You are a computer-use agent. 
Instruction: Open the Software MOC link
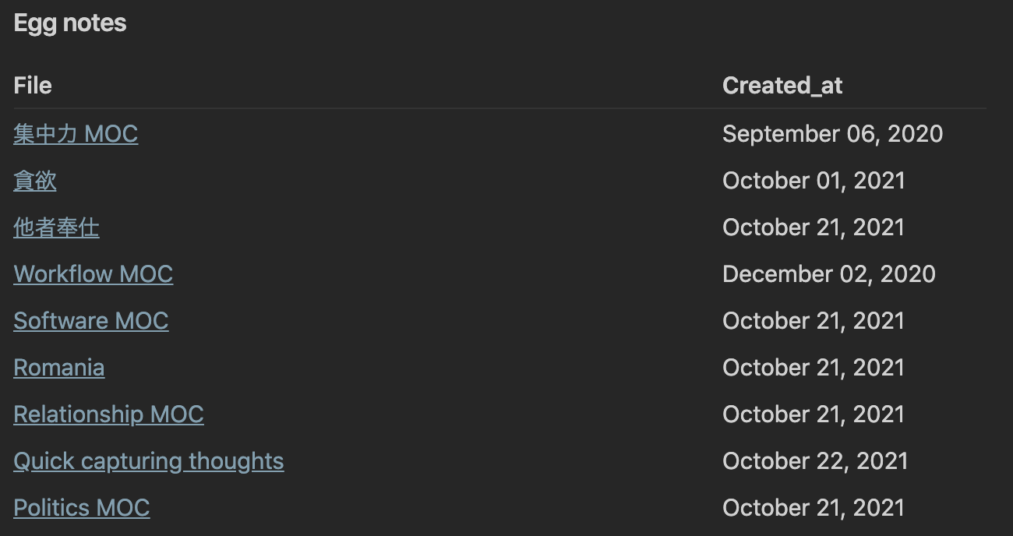click(91, 321)
